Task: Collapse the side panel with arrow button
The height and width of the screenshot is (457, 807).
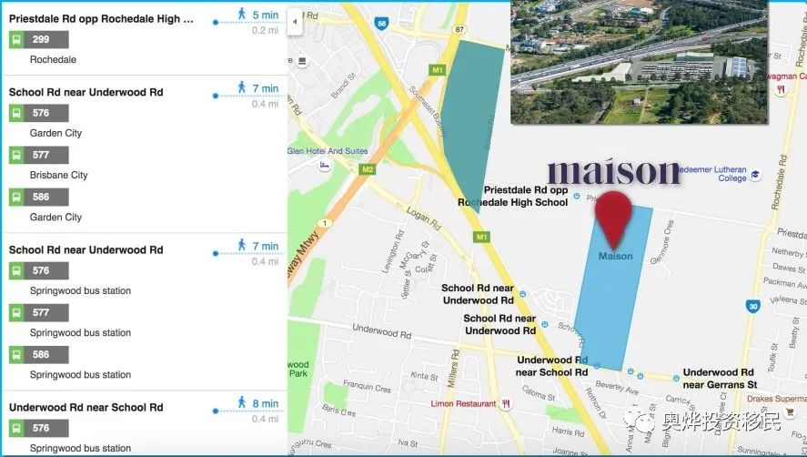Action: [295, 22]
